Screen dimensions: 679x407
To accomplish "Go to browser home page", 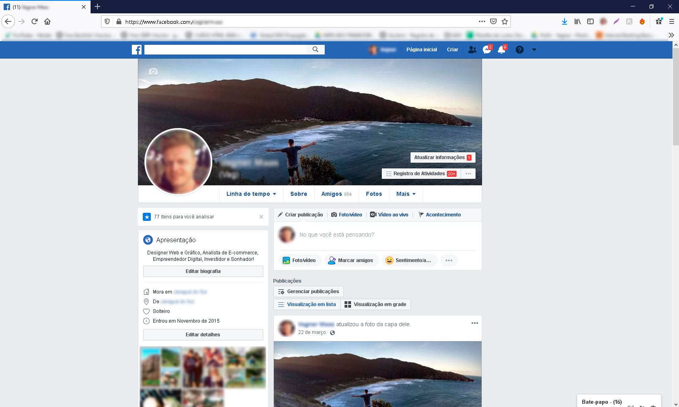I will click(x=47, y=21).
